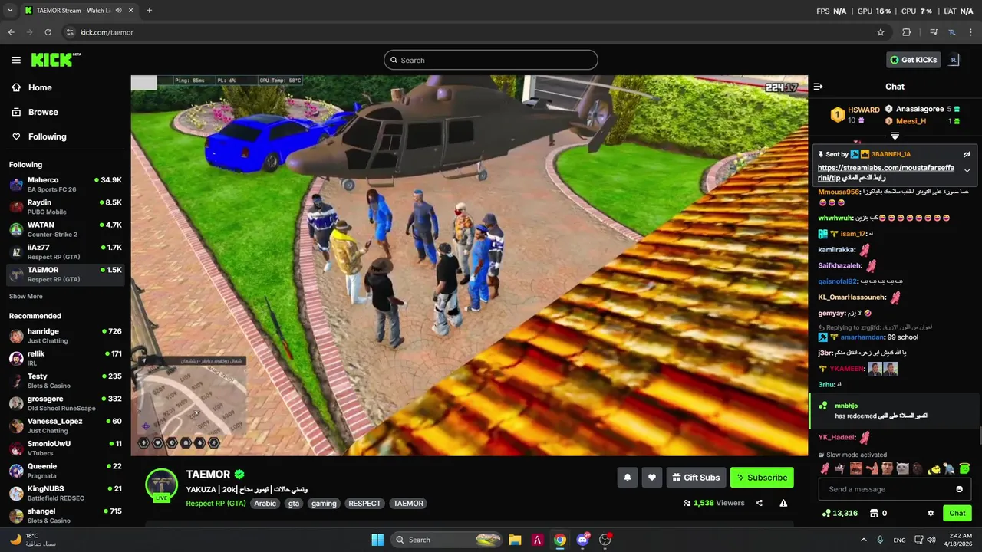Click the chat scrollbar
Screen dimensions: 982x552
(x=980, y=435)
